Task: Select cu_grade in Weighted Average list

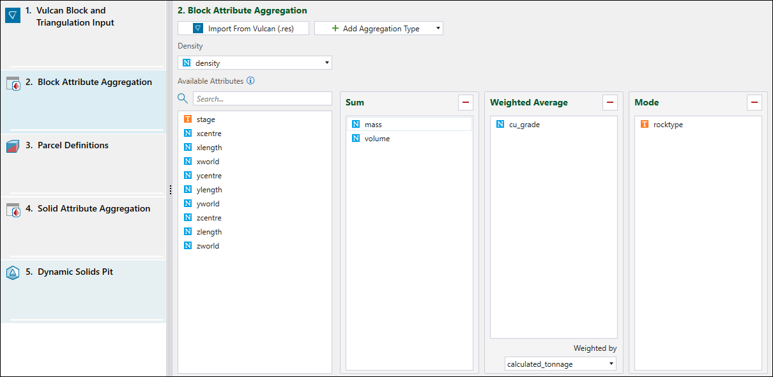Action: tap(524, 125)
